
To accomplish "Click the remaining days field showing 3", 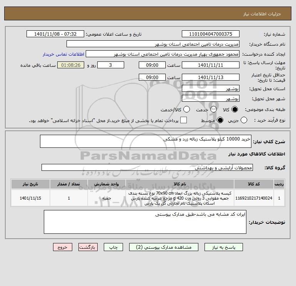I will (x=111, y=65).
